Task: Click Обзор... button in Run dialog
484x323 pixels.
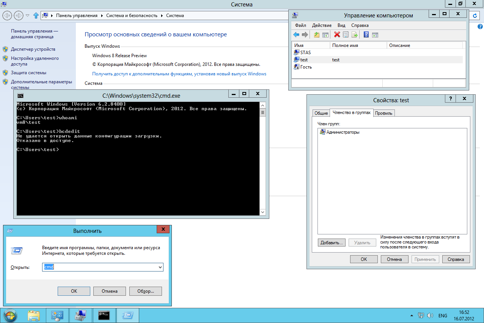Action: (145, 291)
